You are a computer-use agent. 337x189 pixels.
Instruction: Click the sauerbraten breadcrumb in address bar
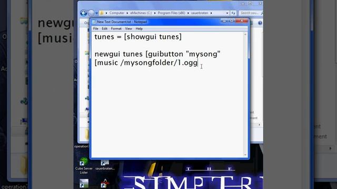pyautogui.click(x=200, y=13)
